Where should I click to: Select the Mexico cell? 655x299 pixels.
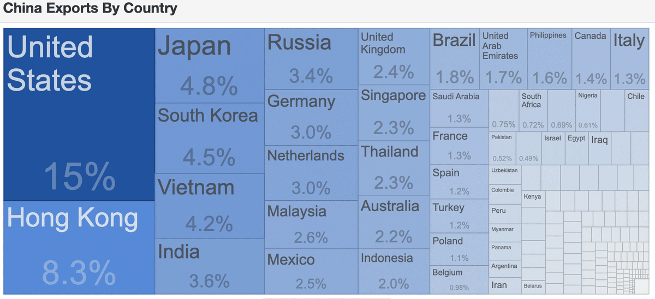click(x=311, y=272)
